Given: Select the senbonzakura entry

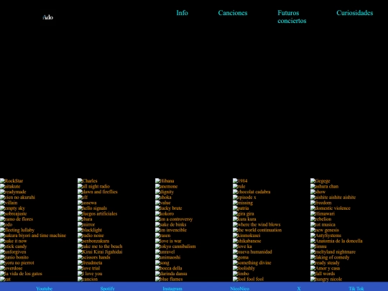Looking at the screenshot, I should pyautogui.click(x=93, y=241).
